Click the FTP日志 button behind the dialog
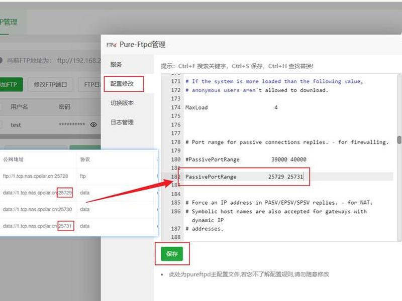The width and height of the screenshot is (402, 301). [90, 84]
